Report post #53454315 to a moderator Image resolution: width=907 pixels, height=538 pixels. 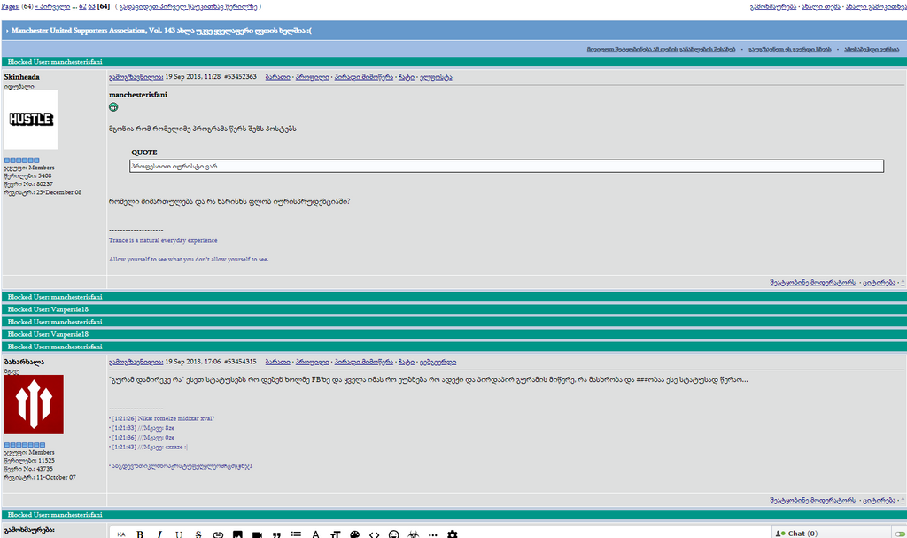813,501
